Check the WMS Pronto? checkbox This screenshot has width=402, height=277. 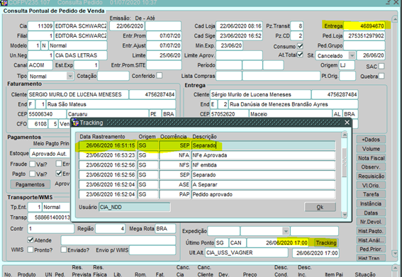coord(30,249)
